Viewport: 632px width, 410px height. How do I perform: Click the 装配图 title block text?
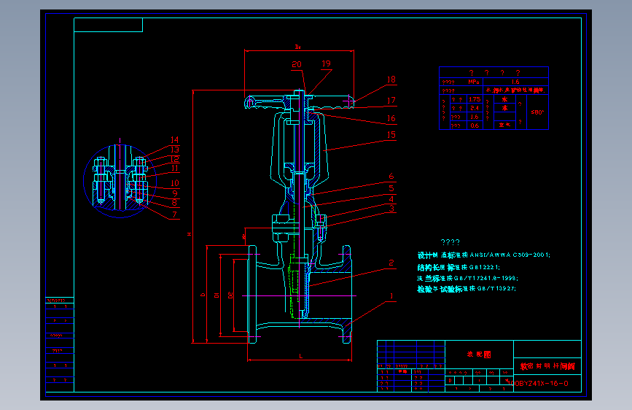point(479,355)
